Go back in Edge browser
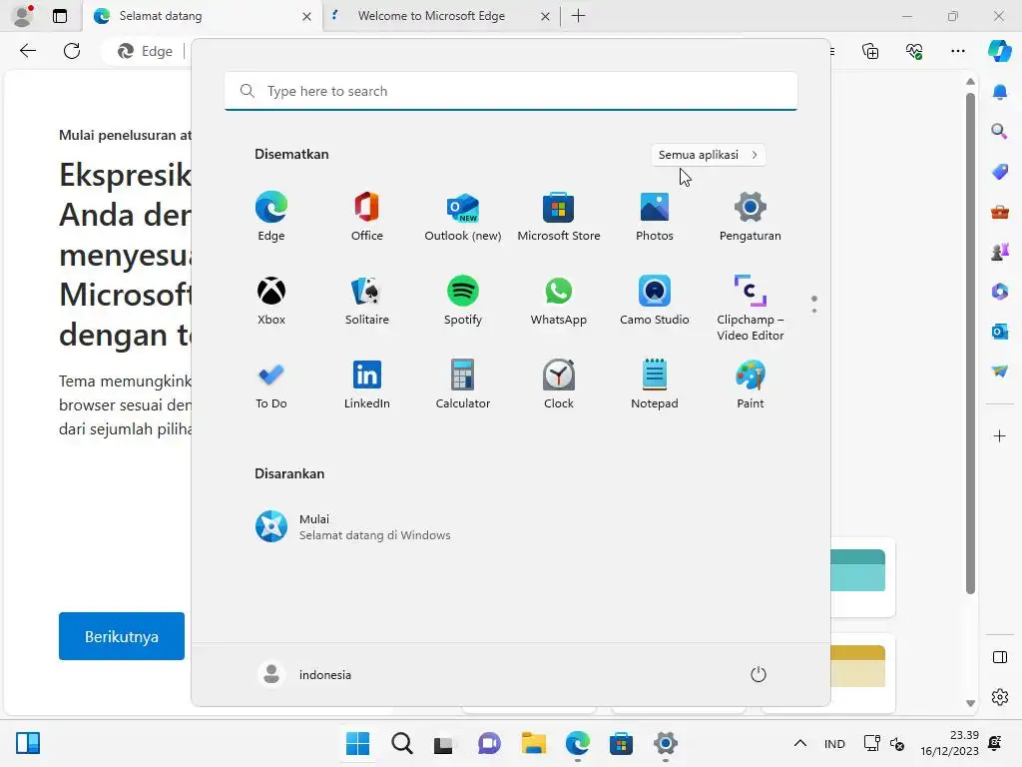The width and height of the screenshot is (1022, 767). pyautogui.click(x=27, y=51)
